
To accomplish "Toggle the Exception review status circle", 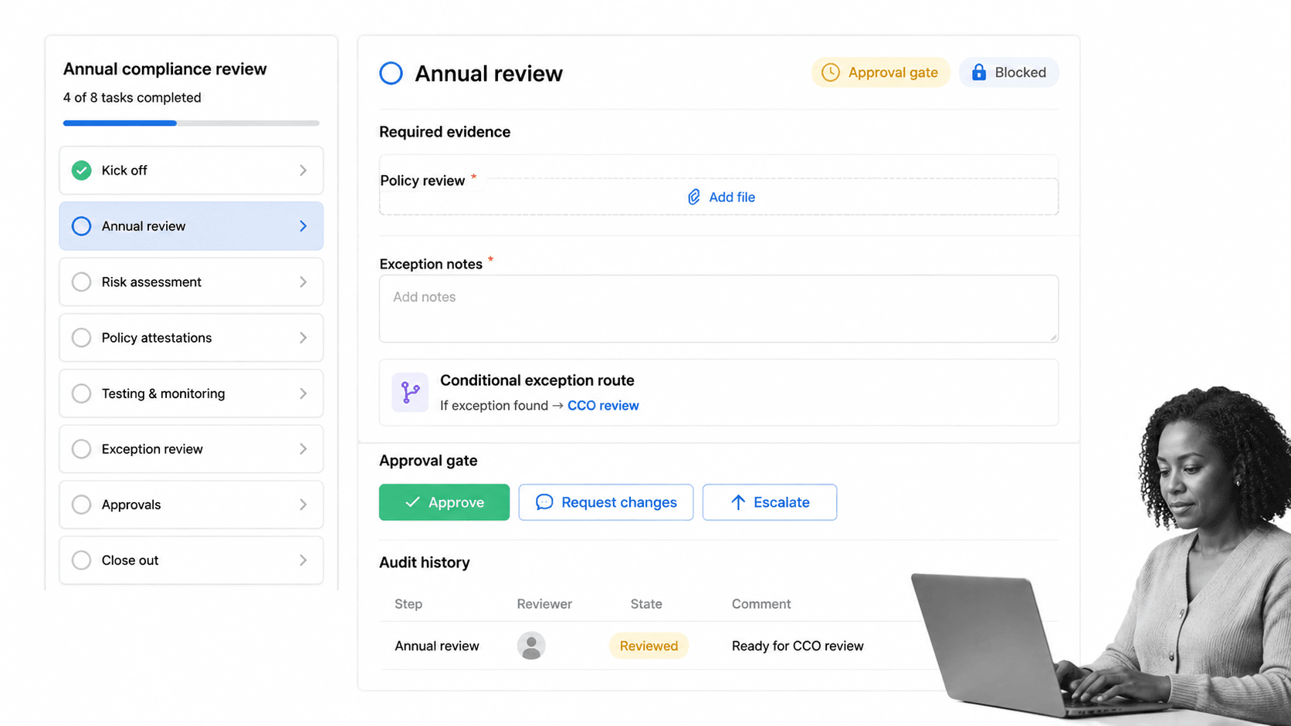I will click(x=81, y=449).
